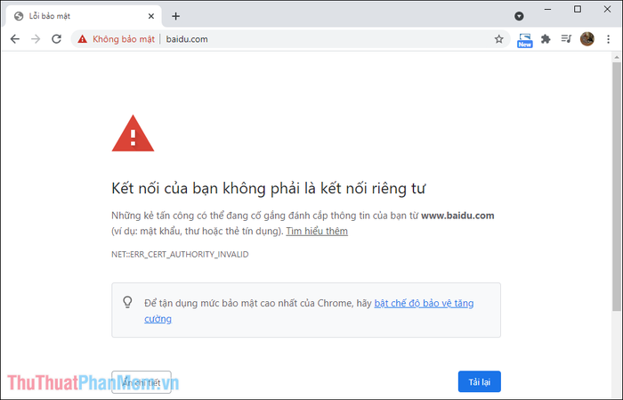
Task: Click the scrollbar up arrow
Action: [x=617, y=57]
